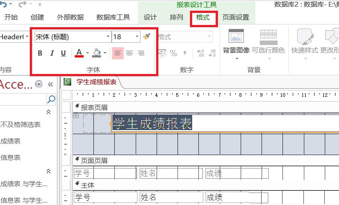Switch to the 页面设置 ribbon tab
The width and height of the screenshot is (339, 205).
pos(236,17)
